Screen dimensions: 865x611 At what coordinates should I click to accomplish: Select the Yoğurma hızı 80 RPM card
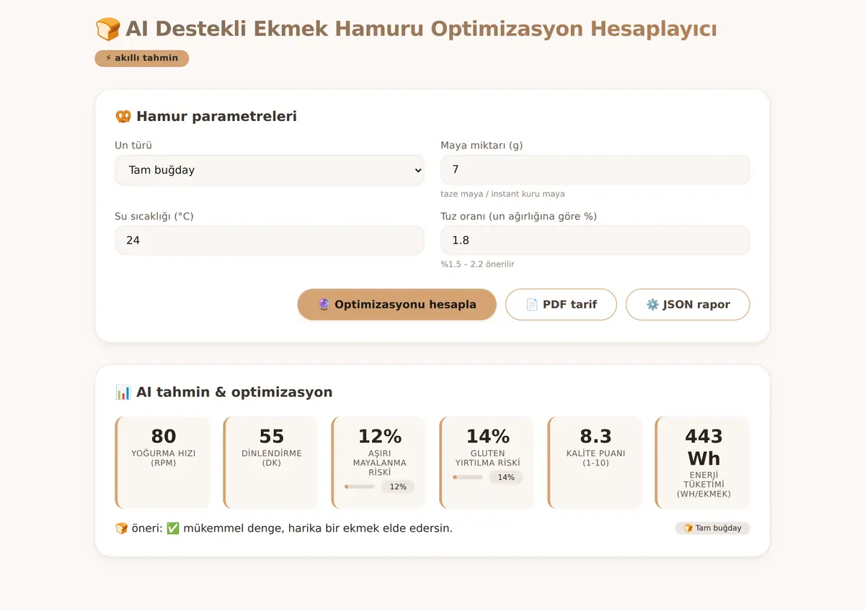point(163,463)
